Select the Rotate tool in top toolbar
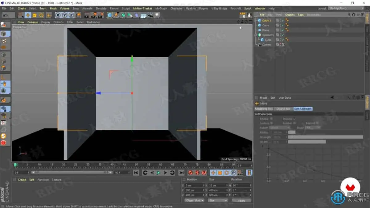The image size is (370, 208). 41,15
